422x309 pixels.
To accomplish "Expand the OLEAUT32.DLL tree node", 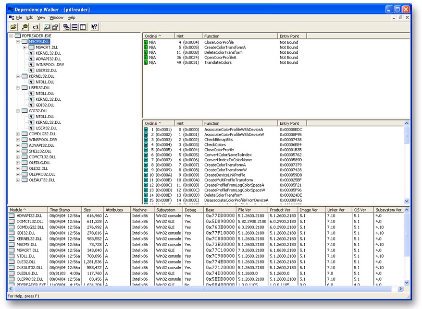I will pyautogui.click(x=18, y=180).
